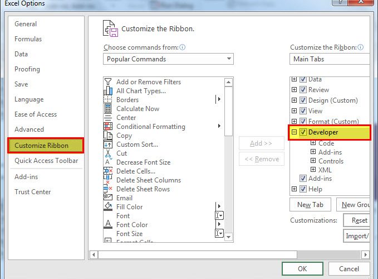
Task: Click the Cancel button
Action: pos(349,269)
